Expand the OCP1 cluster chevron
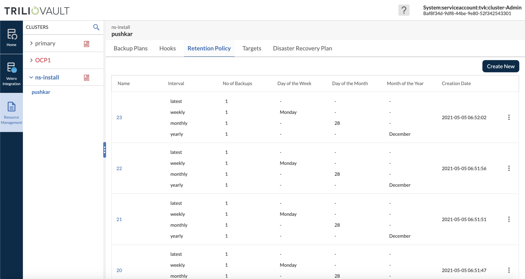This screenshot has width=525, height=279. pyautogui.click(x=31, y=60)
